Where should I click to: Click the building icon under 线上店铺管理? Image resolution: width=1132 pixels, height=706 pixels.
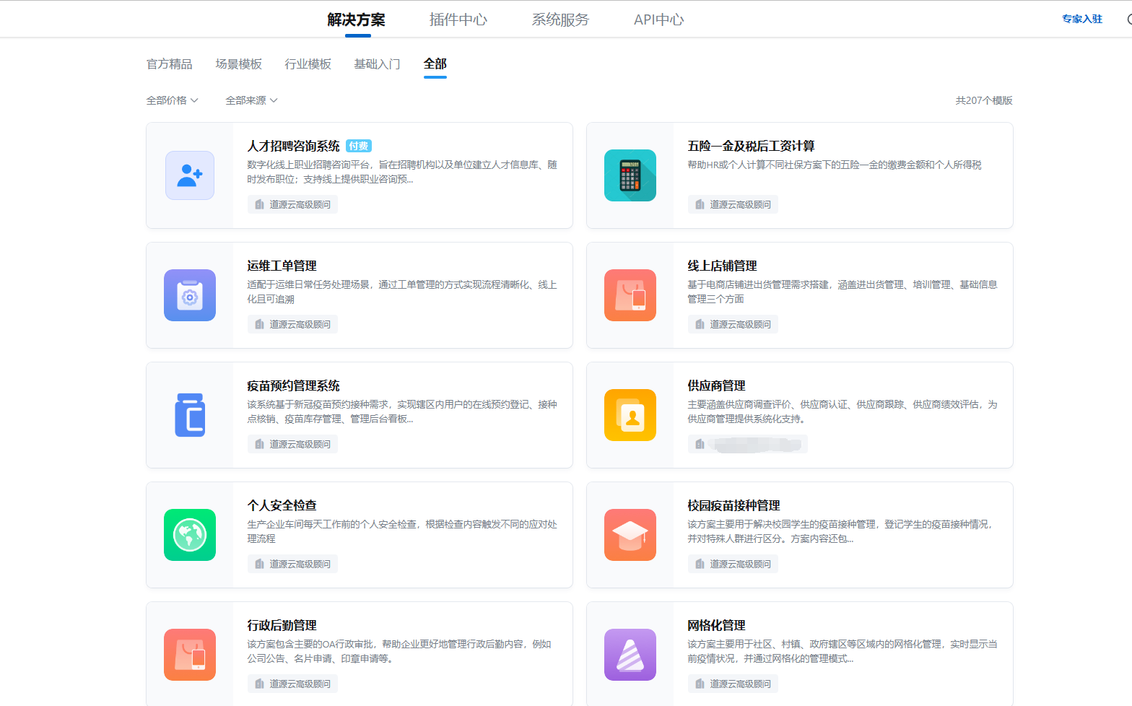(x=700, y=325)
